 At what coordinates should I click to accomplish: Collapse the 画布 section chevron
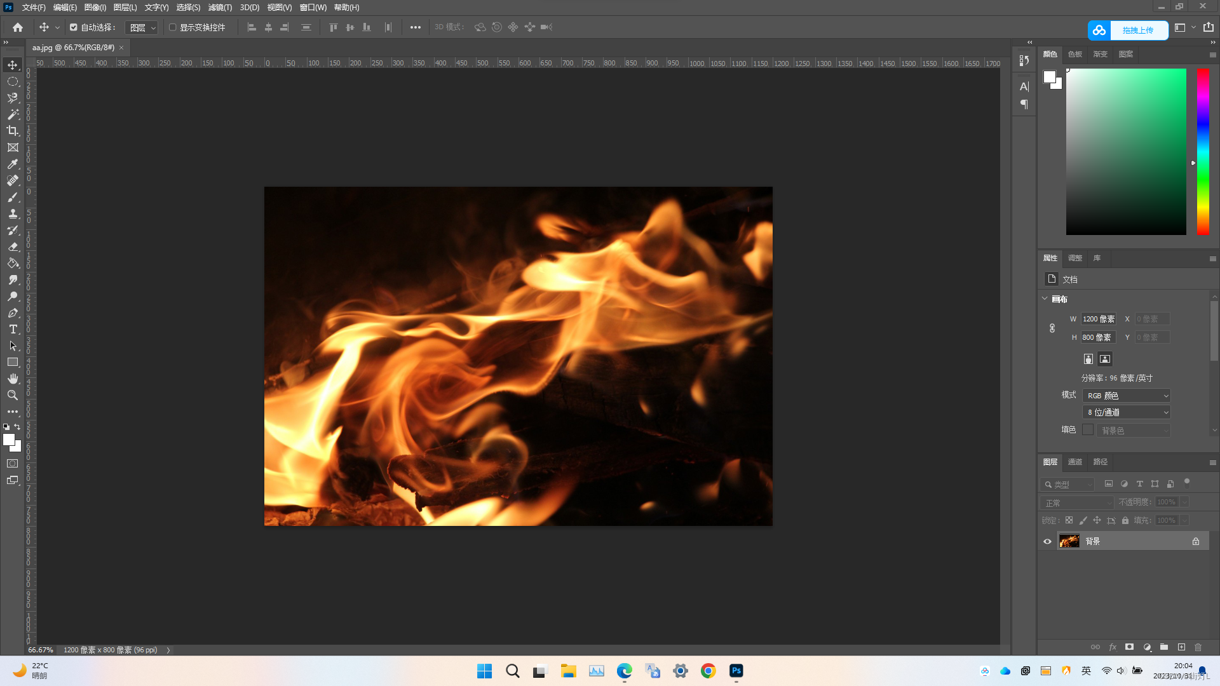(x=1045, y=299)
